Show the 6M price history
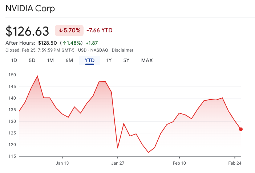This screenshot has width=255, height=173. pyautogui.click(x=69, y=60)
